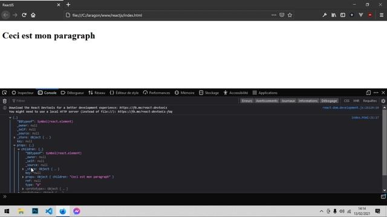Screen dimensions: 387x217
Task: Open page actions ellipsis in address bar
Action: click(x=274, y=15)
